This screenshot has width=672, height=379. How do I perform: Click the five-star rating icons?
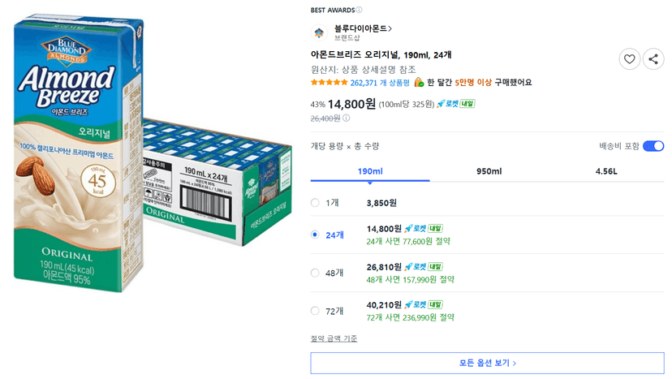tap(330, 82)
